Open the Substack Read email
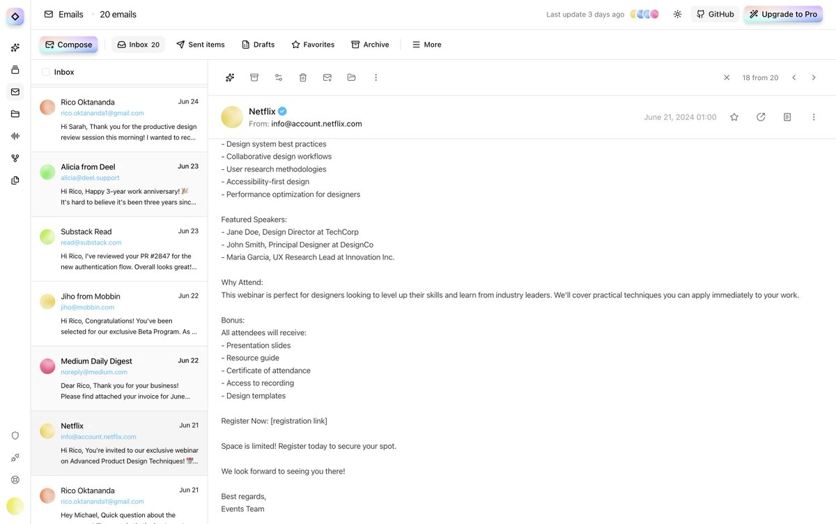836x524 pixels. click(x=119, y=249)
